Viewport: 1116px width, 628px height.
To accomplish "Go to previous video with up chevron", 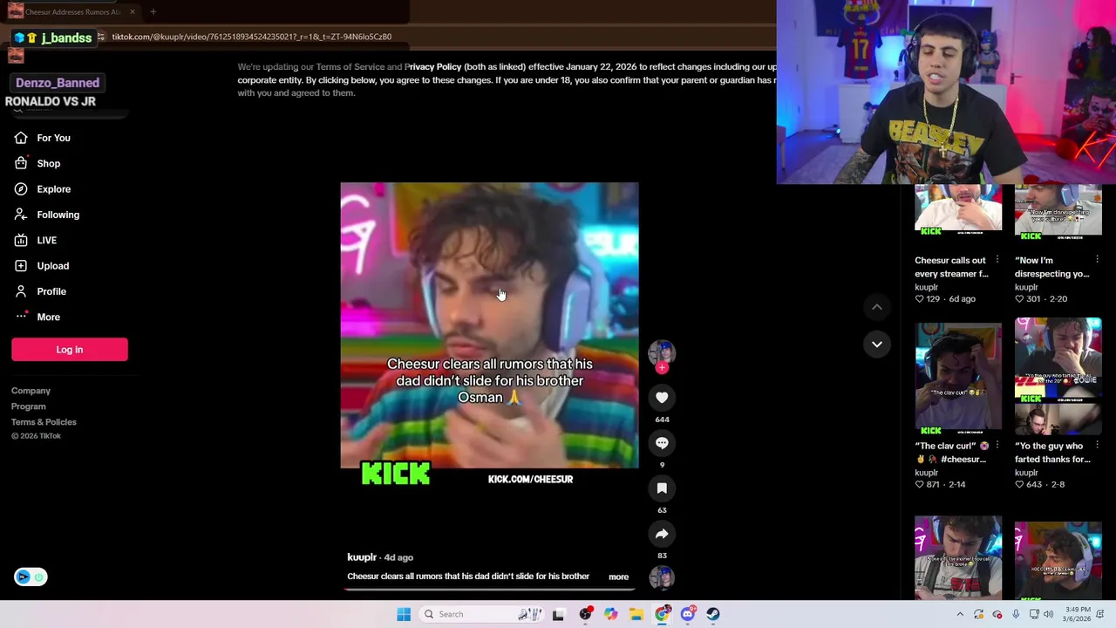I will tap(877, 307).
